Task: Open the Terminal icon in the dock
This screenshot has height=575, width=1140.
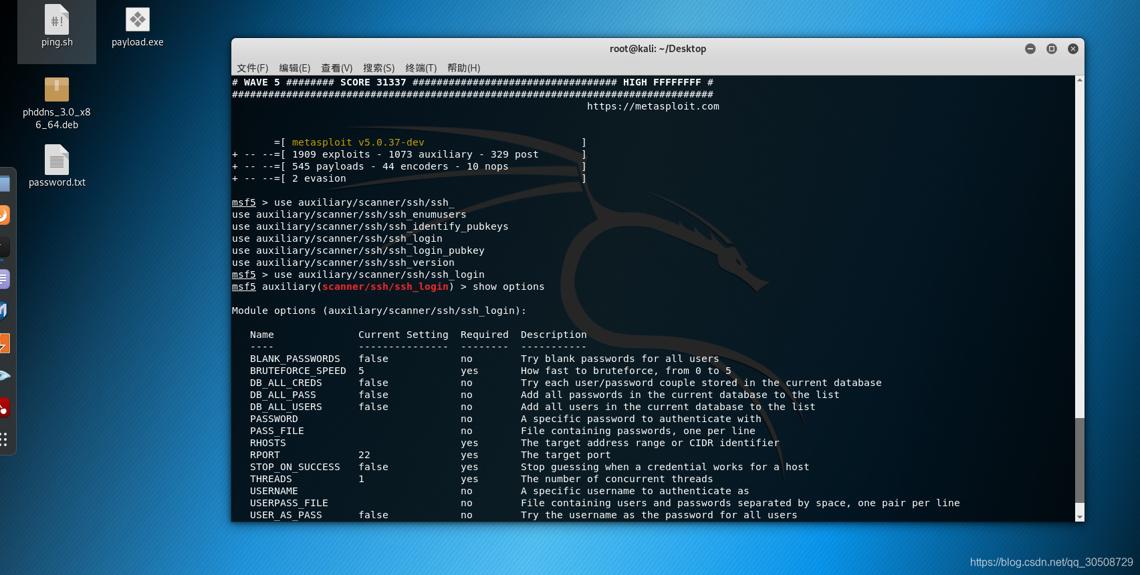Action: pyautogui.click(x=3, y=247)
